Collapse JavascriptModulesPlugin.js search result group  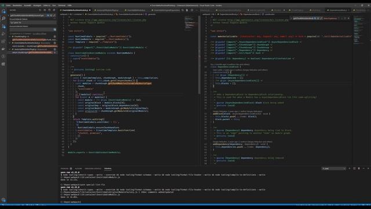tap(10, 49)
